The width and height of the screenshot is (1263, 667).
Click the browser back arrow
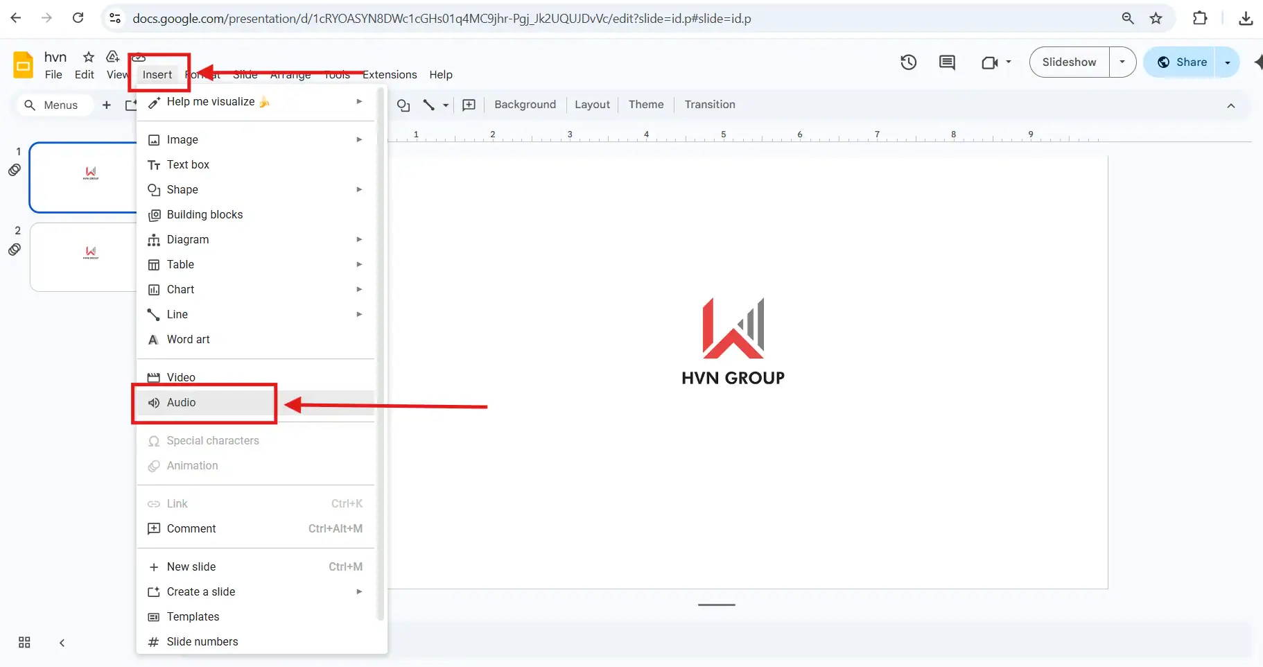pyautogui.click(x=16, y=18)
